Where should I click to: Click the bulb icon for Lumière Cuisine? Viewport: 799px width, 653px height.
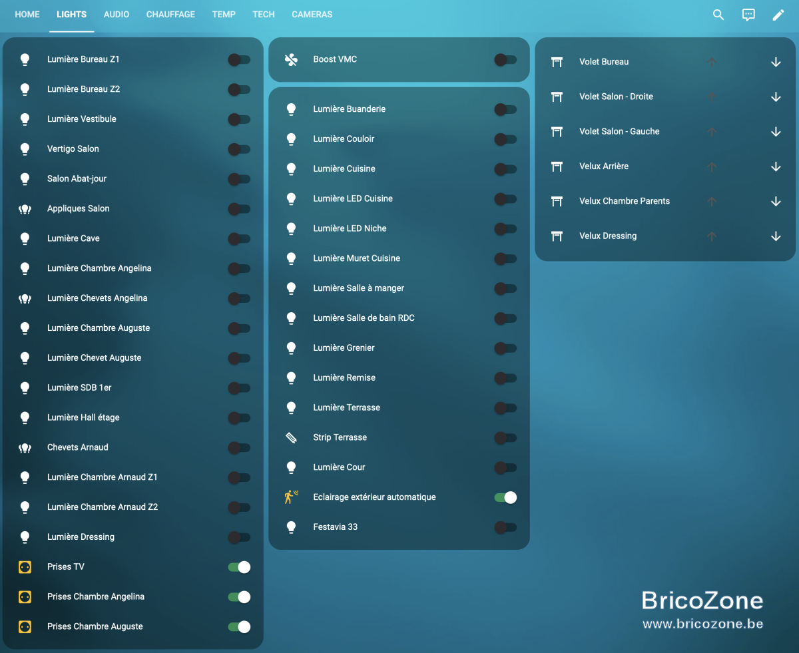point(291,169)
